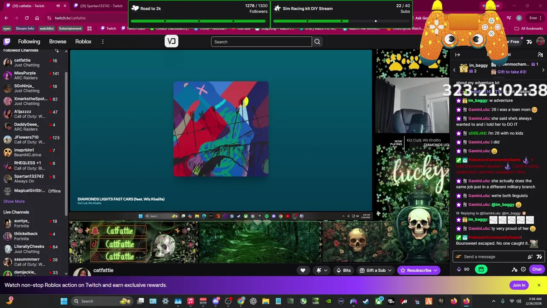Click Gift to take #3 link
Image resolution: width=547 pixels, height=308 pixels.
coord(512,72)
